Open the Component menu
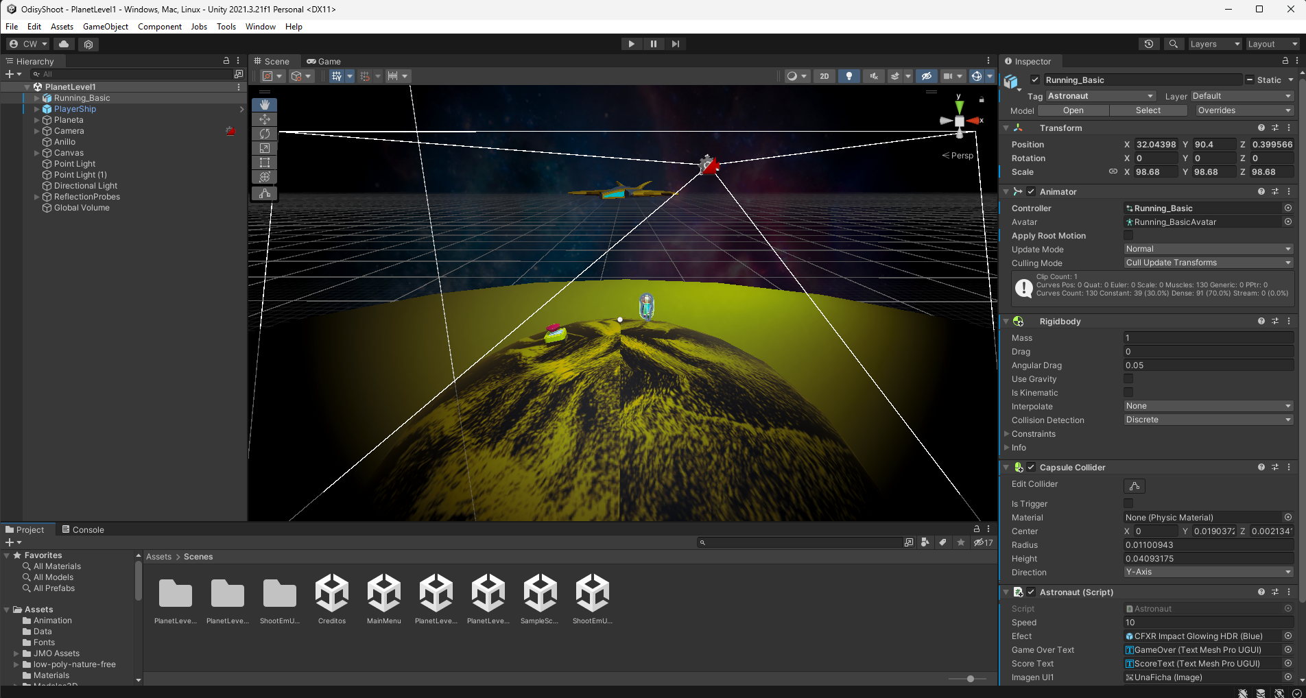 160,27
